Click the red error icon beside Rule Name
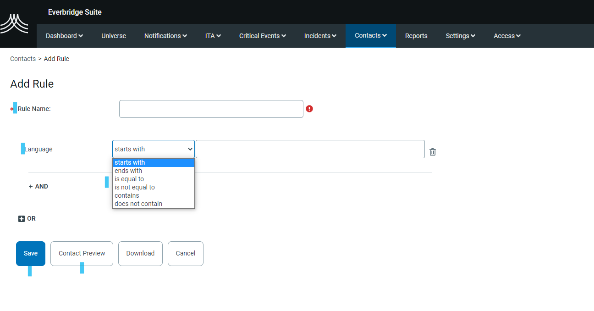Screen dimensions: 594x311 [x=309, y=109]
